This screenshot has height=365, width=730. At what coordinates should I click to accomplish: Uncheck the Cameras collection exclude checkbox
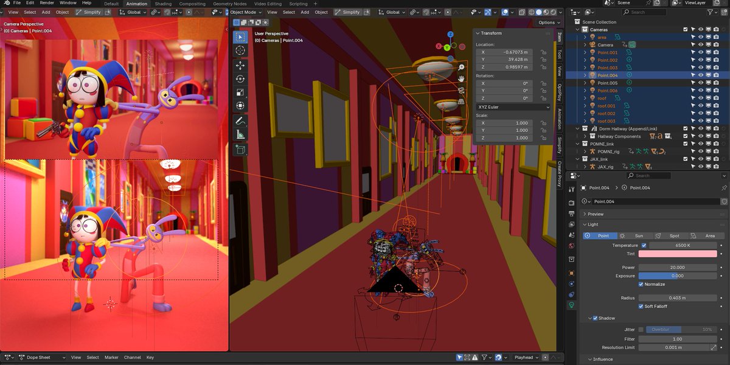(686, 29)
